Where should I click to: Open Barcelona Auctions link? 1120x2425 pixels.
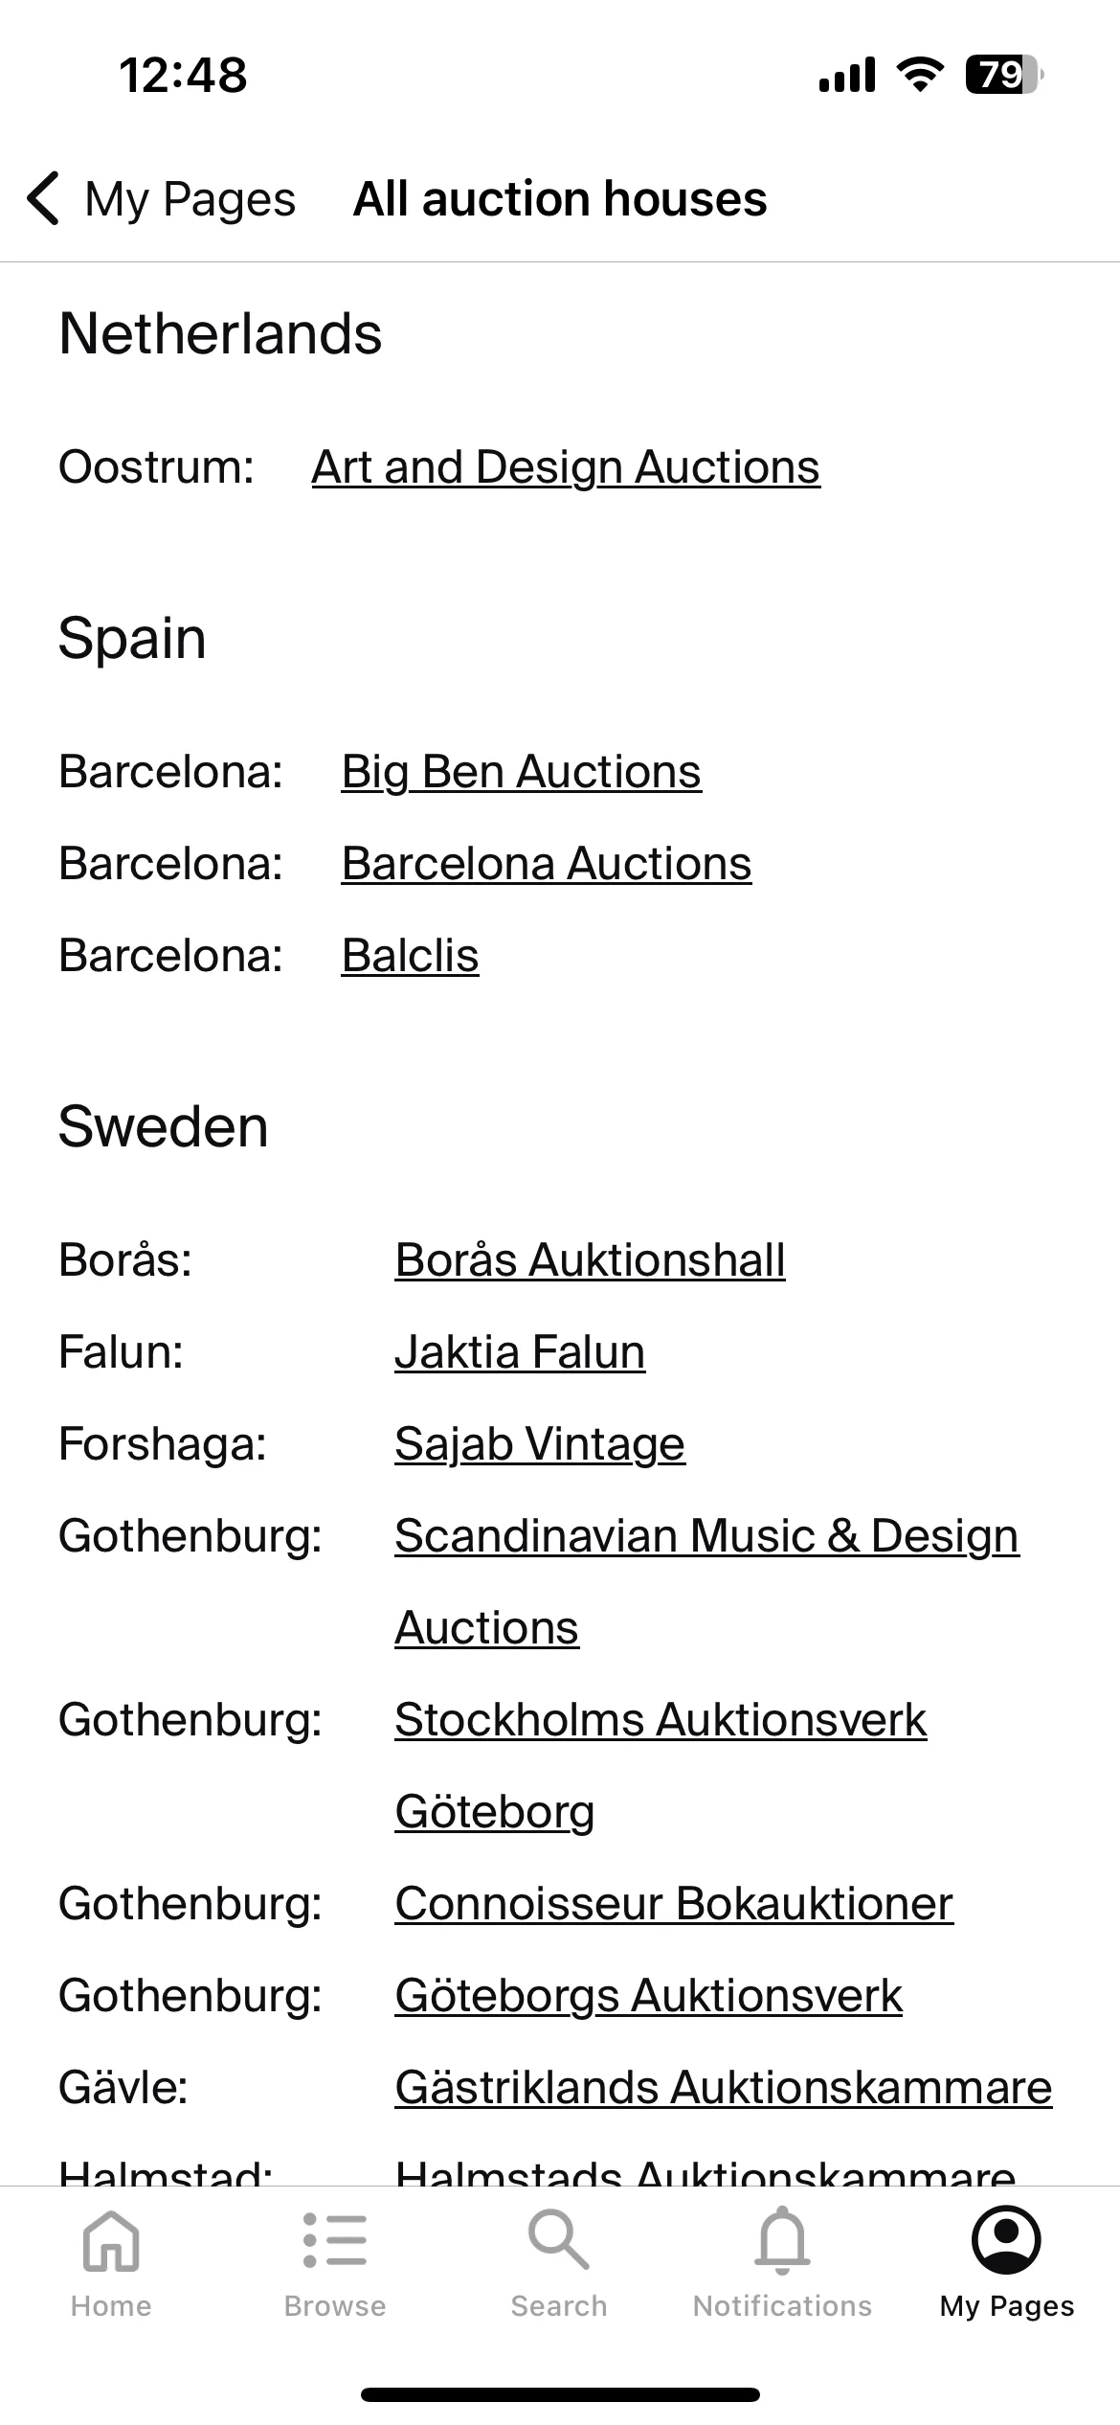click(547, 864)
